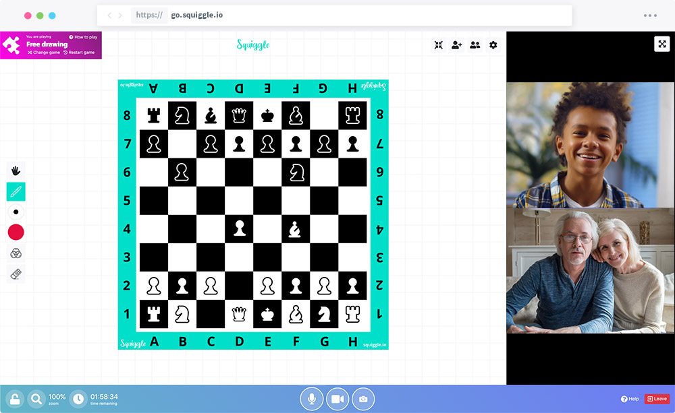The image size is (675, 413).
Task: Go back with browser back arrow
Action: click(109, 15)
